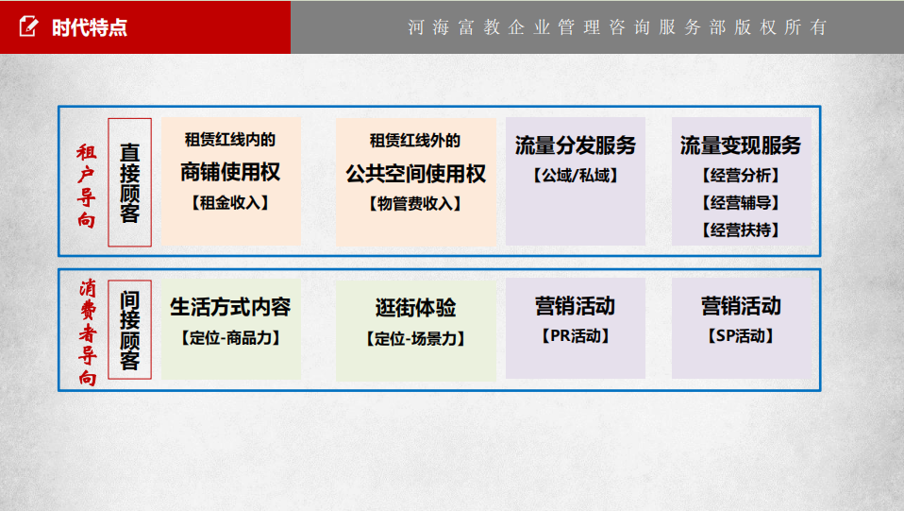Image resolution: width=904 pixels, height=511 pixels.
Task: Select the 租赁红线内的 text
Action: tap(230, 139)
